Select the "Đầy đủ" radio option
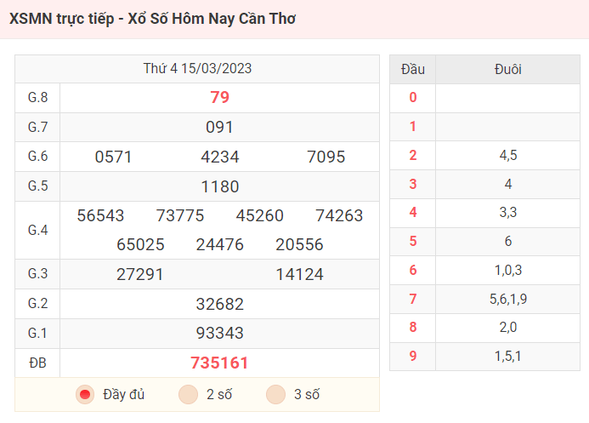The width and height of the screenshot is (589, 423). [85, 394]
